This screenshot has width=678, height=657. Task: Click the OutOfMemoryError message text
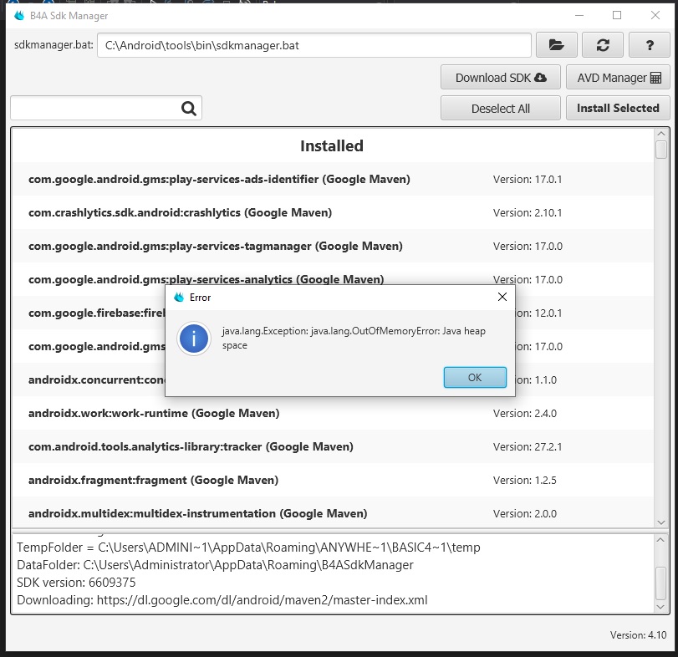pos(354,338)
